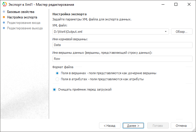Click the Имя вершины данных Row field
196x132 pixels.
122,59
